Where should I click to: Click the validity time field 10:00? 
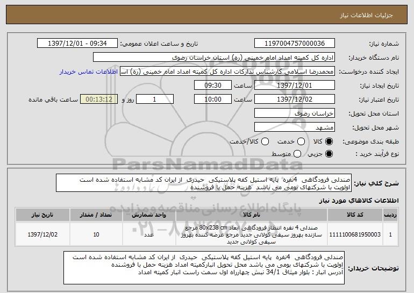[213, 99]
